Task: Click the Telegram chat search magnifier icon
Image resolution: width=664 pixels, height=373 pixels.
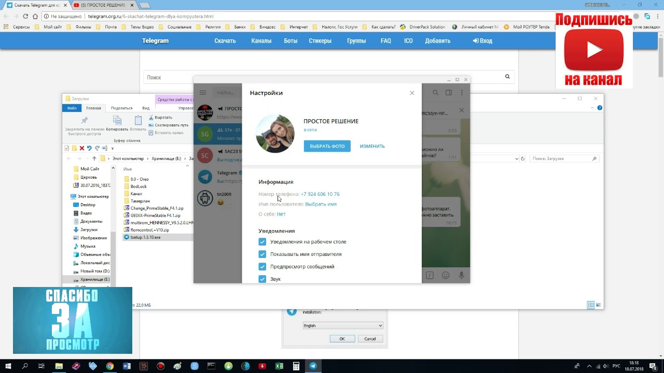Action: [x=436, y=93]
